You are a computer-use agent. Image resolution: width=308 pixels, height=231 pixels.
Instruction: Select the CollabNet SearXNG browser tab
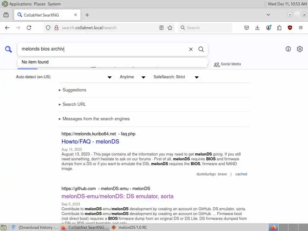pyautogui.click(x=47, y=15)
